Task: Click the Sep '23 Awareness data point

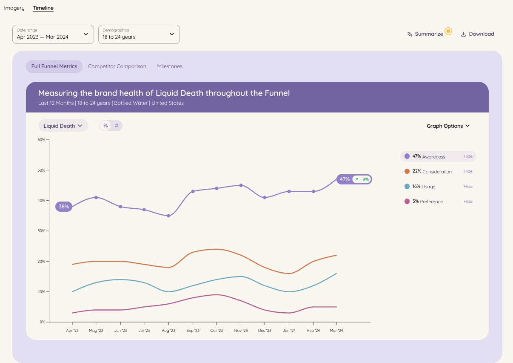Action: point(193,191)
